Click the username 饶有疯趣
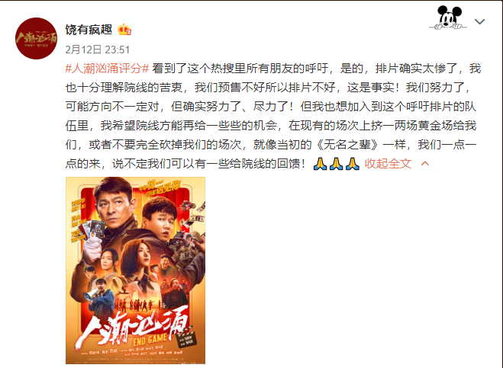This screenshot has width=503, height=368. click(x=89, y=30)
